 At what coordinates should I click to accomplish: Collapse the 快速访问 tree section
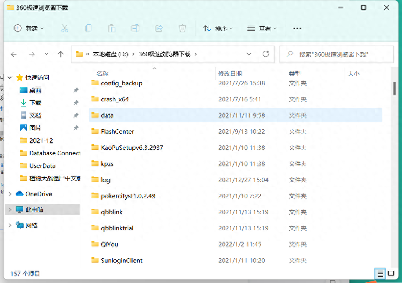tap(10, 77)
